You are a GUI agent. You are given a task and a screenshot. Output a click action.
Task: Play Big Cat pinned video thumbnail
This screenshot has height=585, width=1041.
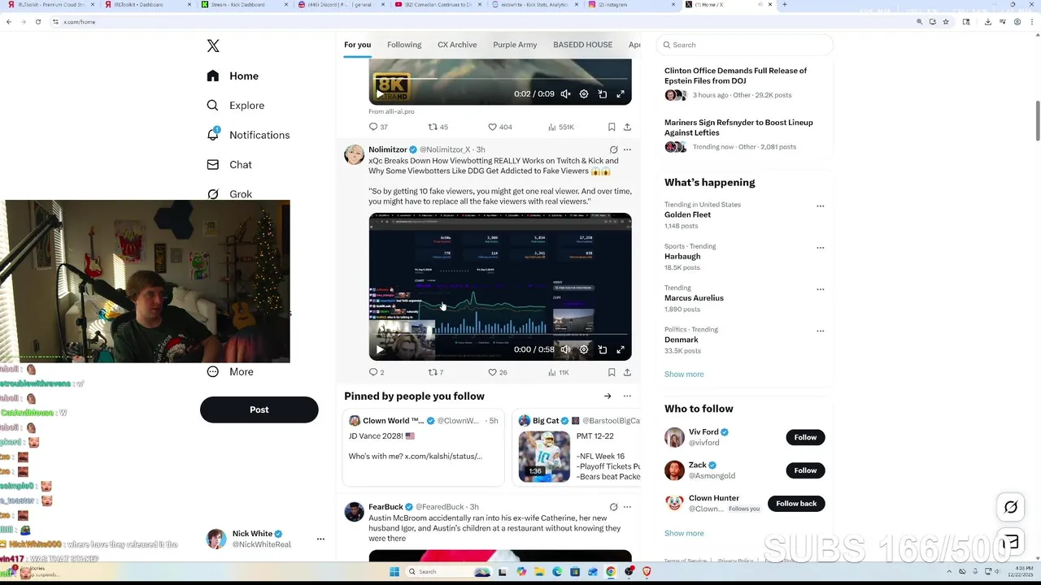pyautogui.click(x=544, y=457)
